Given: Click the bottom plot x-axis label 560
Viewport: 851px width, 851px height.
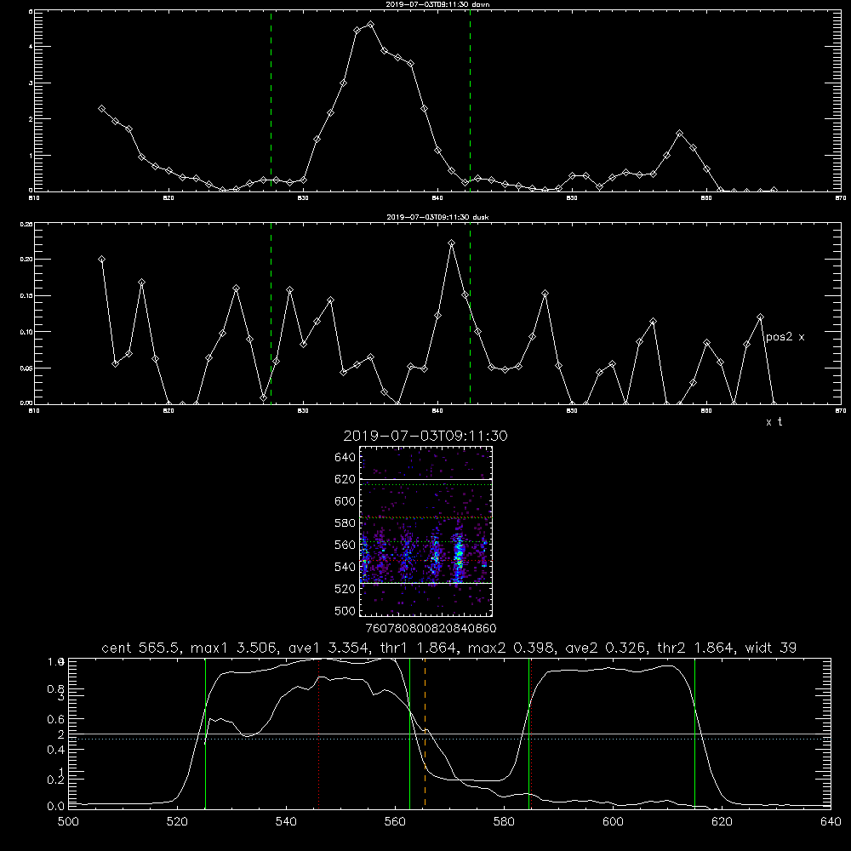Looking at the screenshot, I should 395,822.
